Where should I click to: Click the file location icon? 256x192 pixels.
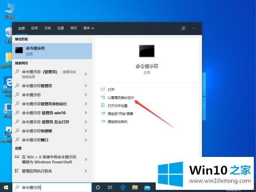[103, 105]
